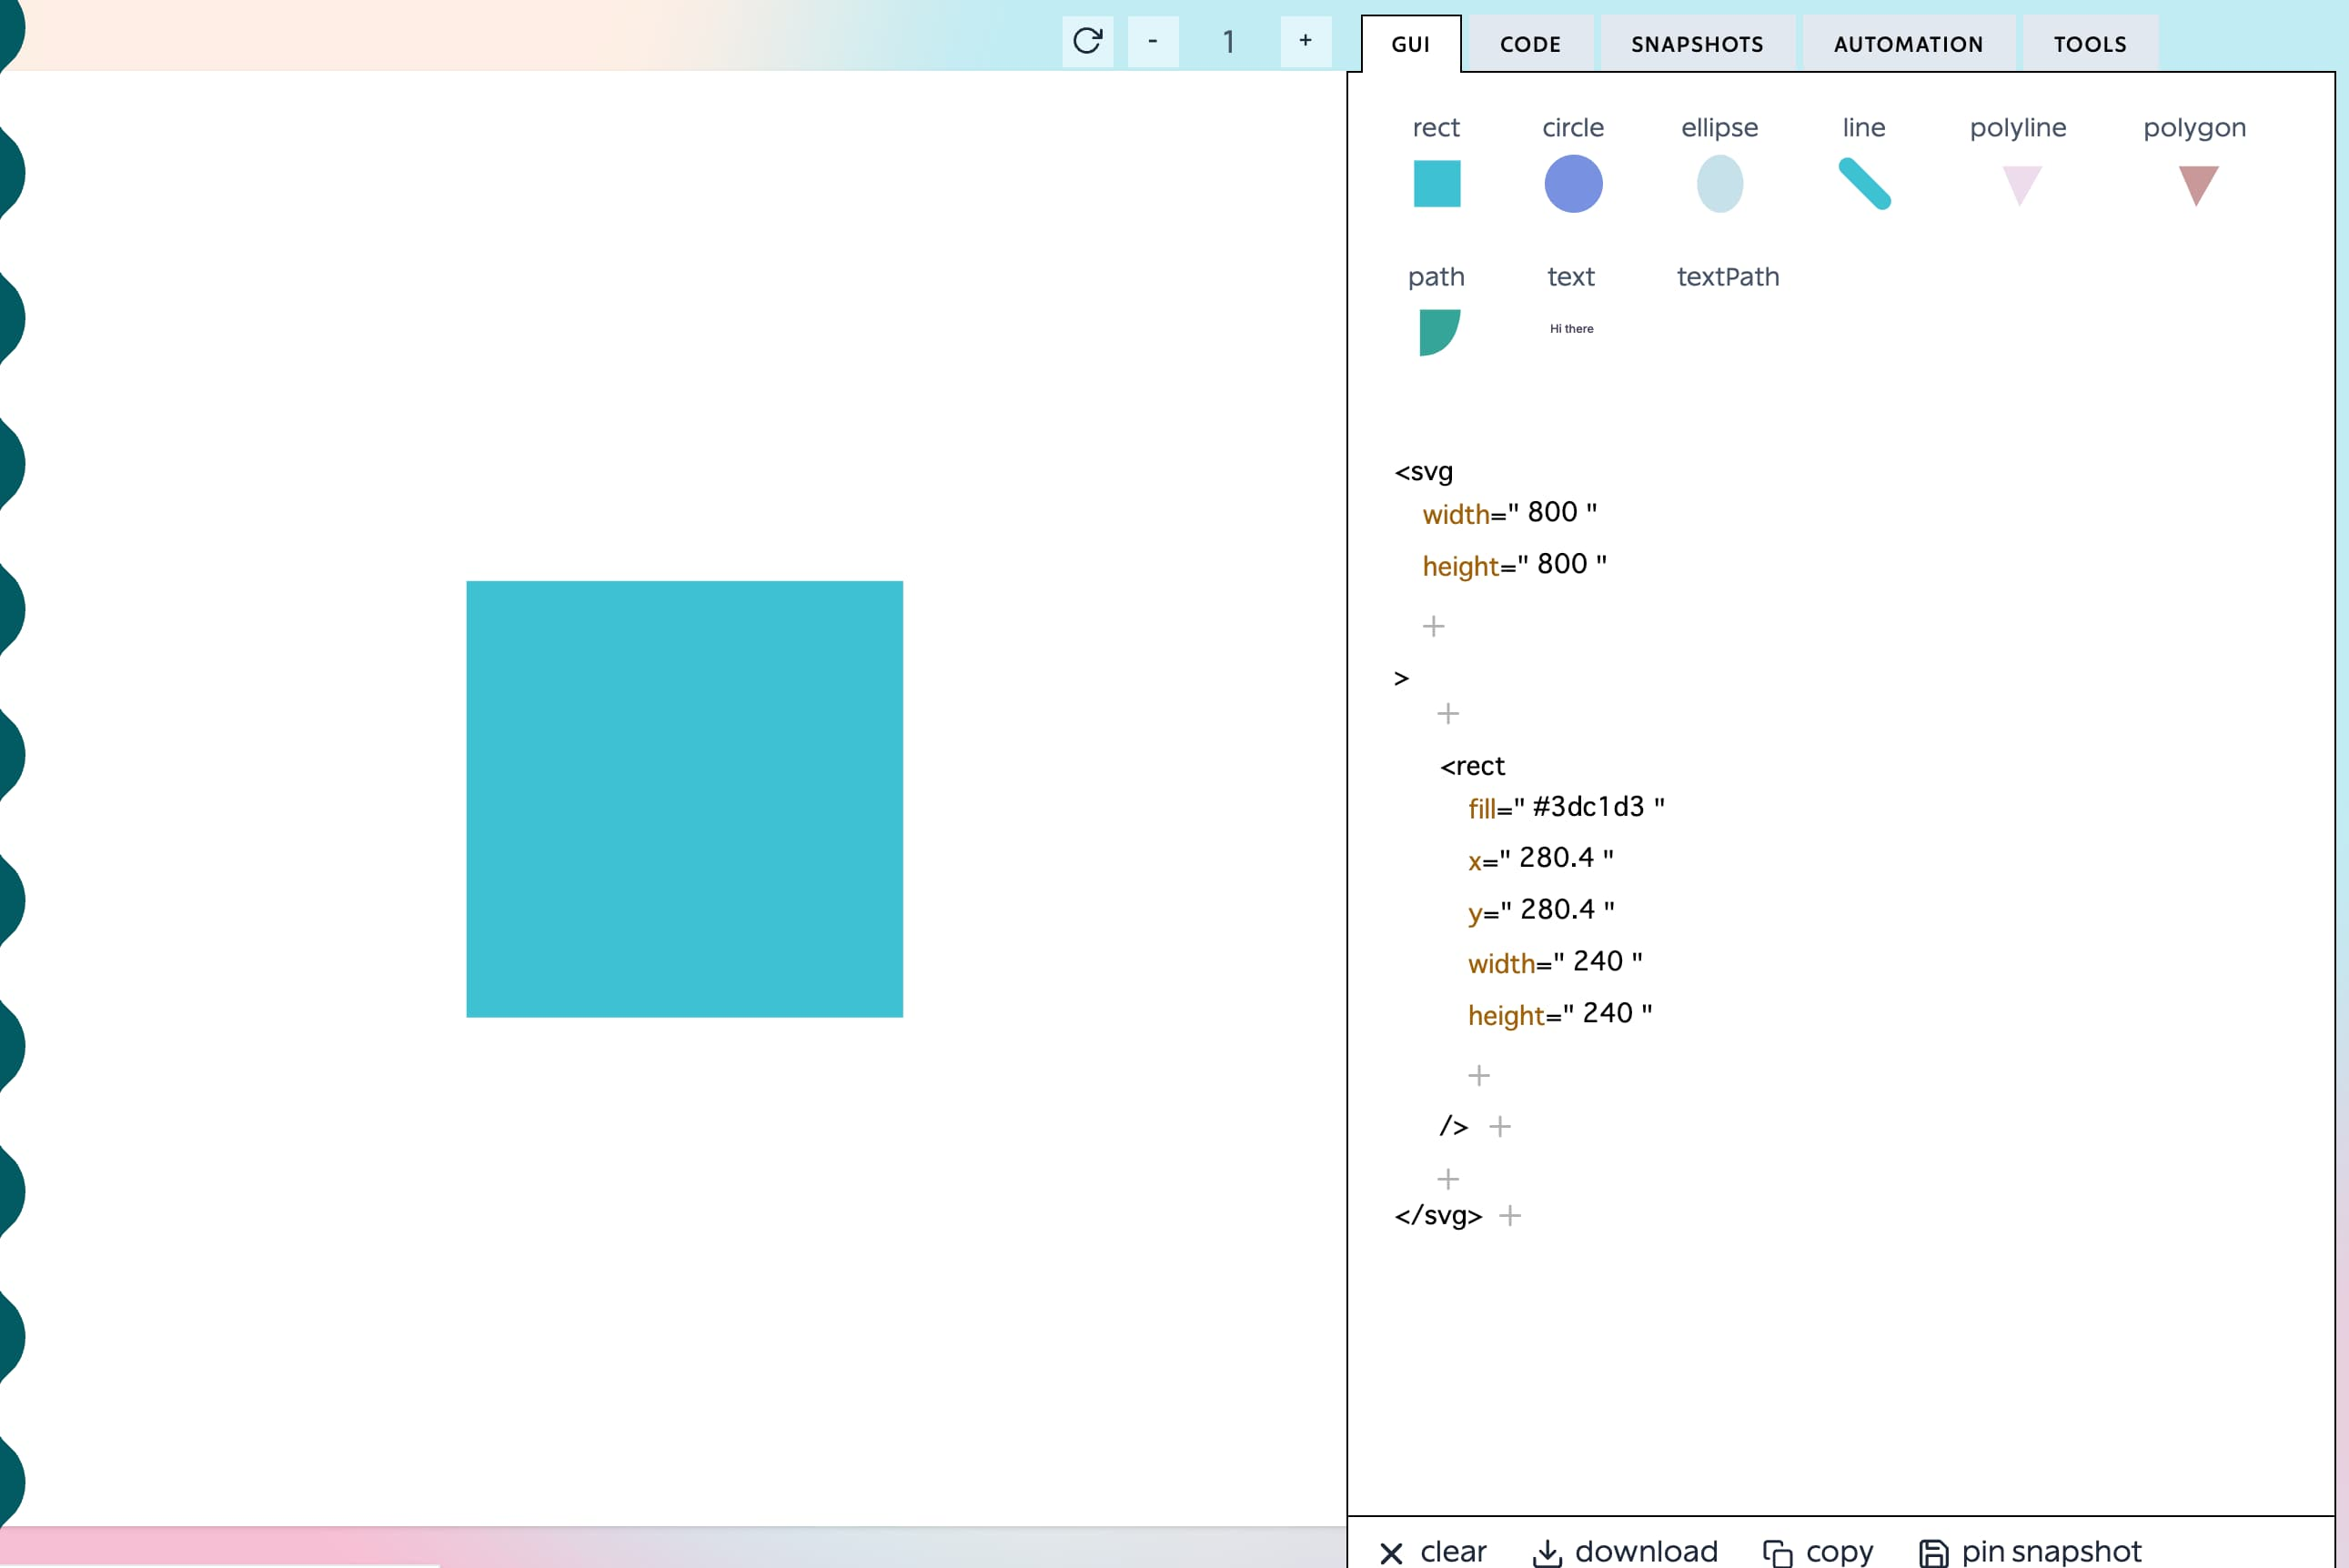
Task: Click the rect height attribute name
Action: 1506,1016
